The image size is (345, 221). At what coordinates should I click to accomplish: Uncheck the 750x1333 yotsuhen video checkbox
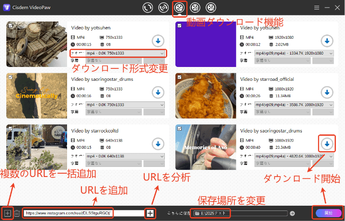(11, 26)
